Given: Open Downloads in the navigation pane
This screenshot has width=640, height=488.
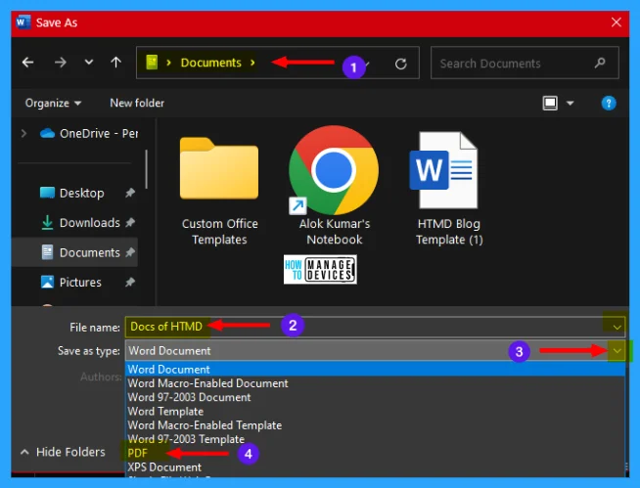Looking at the screenshot, I should 89,223.
